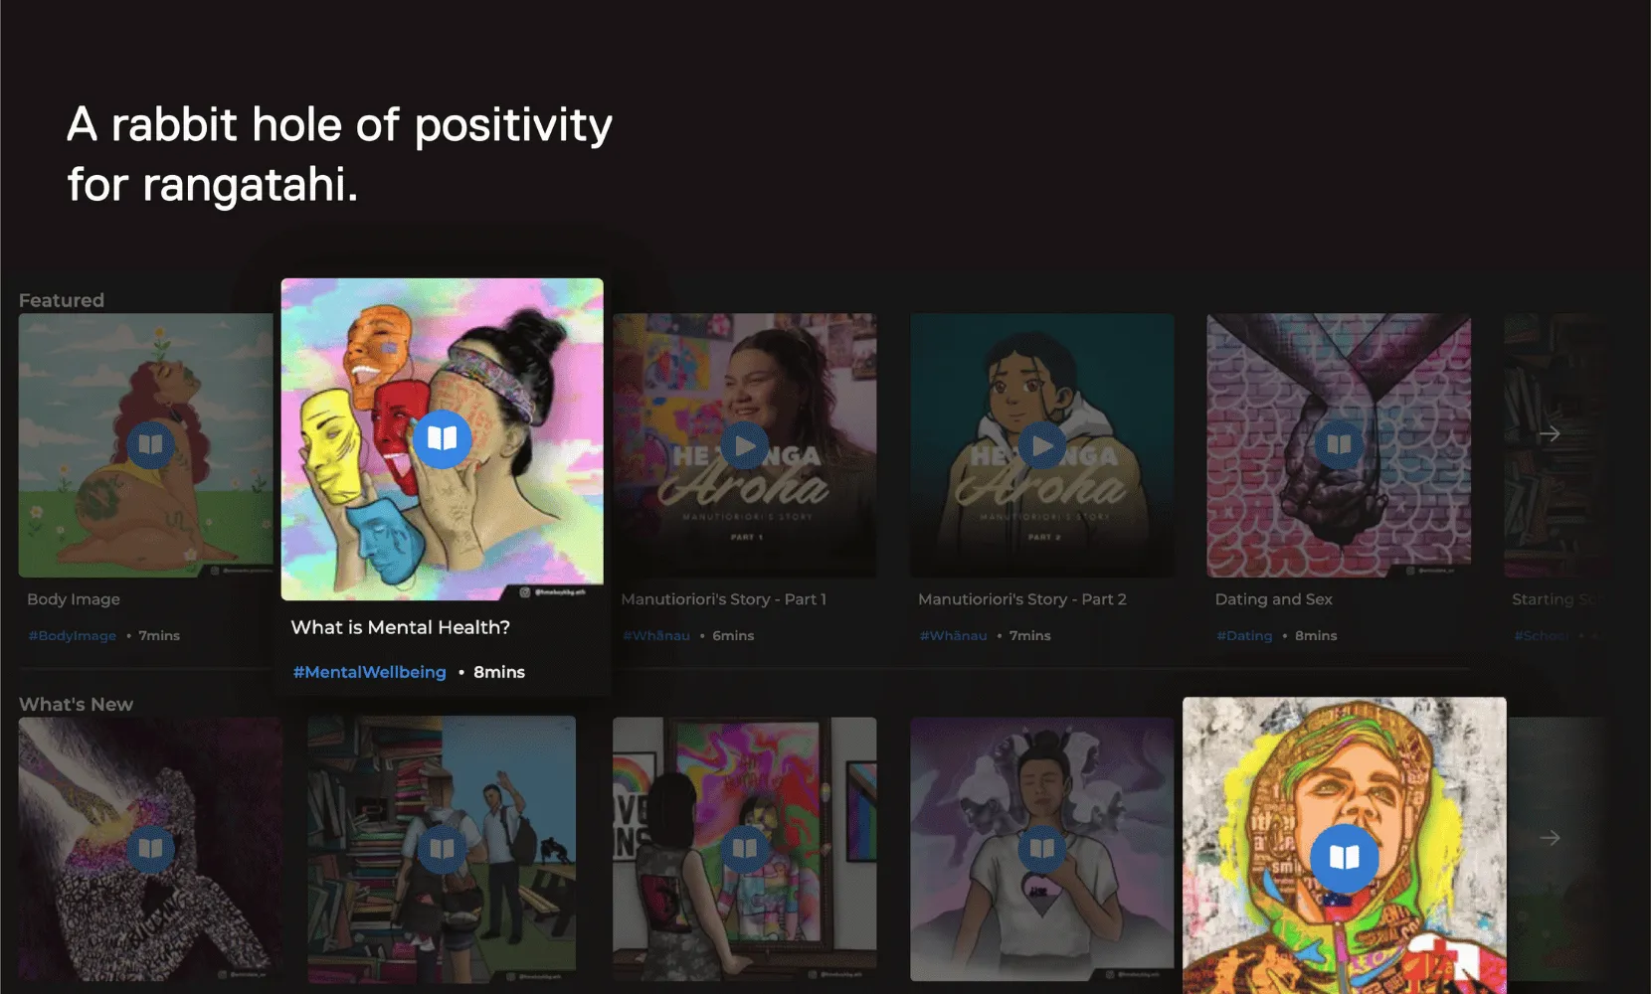Viewport: 1651px width, 994px height.
Task: Open book icon on the rainbow gallery artwork
Action: pyautogui.click(x=744, y=849)
